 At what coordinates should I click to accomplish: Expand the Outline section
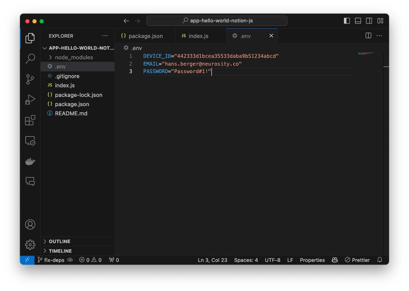(59, 241)
